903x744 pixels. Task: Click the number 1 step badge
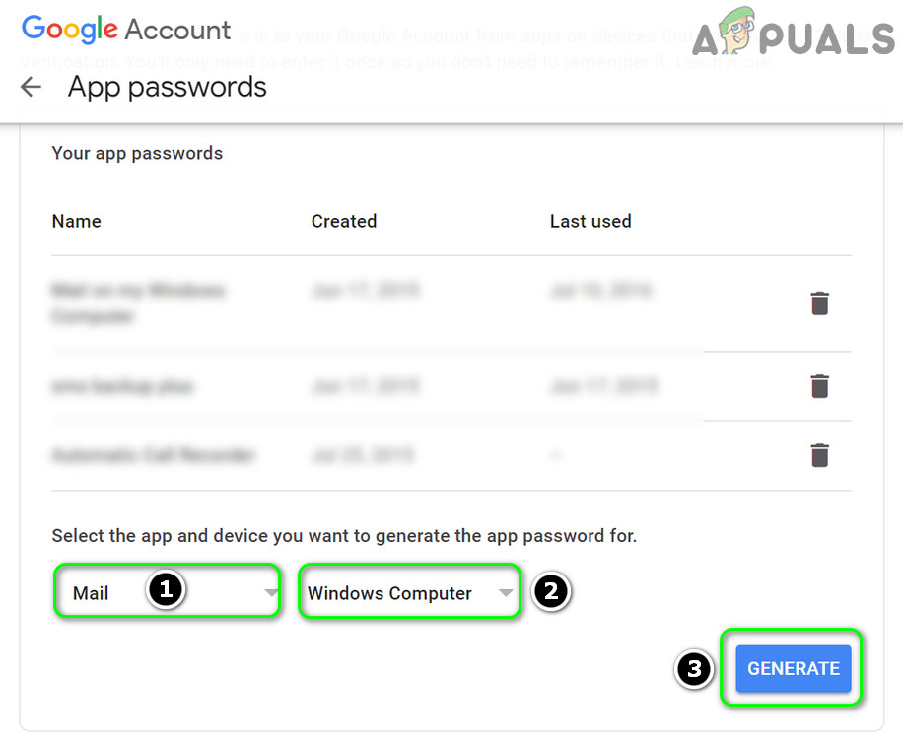click(166, 589)
